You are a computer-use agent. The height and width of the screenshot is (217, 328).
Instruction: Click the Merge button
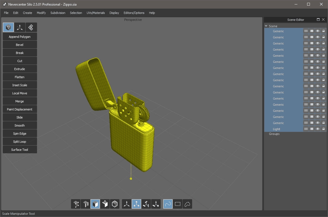20,101
